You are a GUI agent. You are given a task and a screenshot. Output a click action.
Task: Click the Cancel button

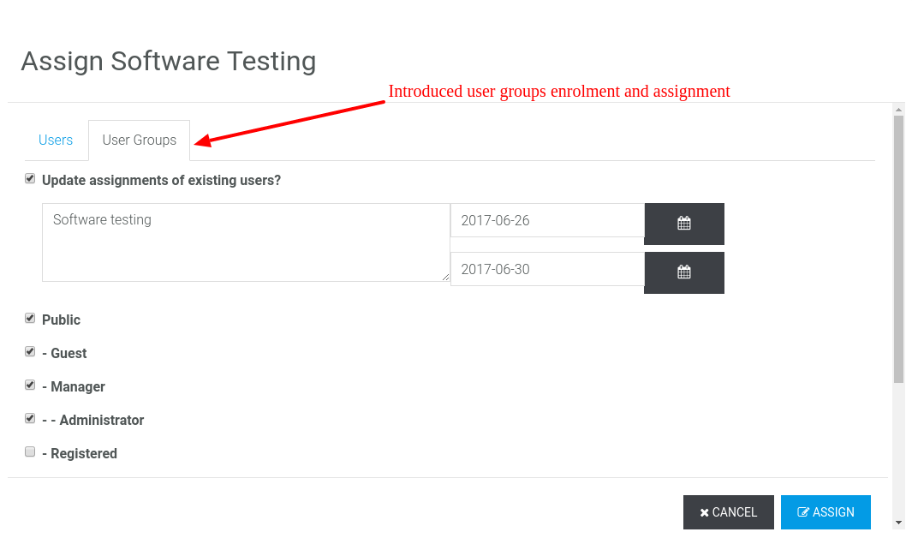728,512
